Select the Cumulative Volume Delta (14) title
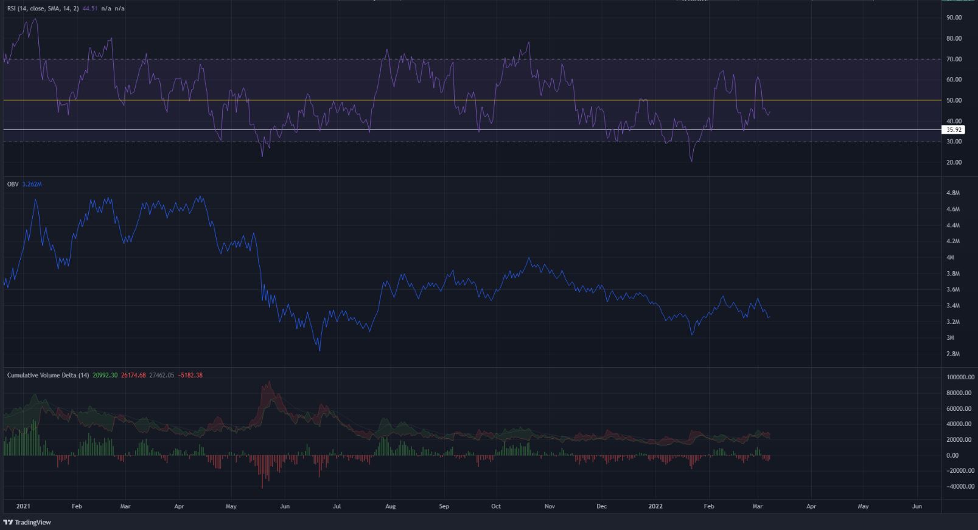The image size is (978, 530). (x=48, y=375)
